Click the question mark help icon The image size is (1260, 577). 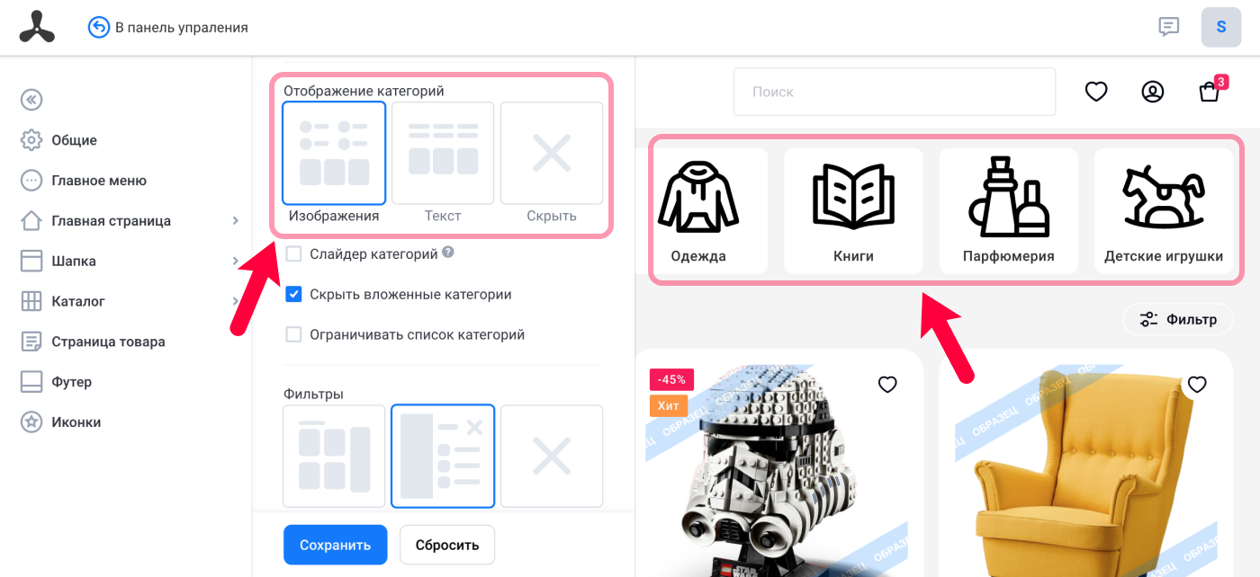(448, 253)
